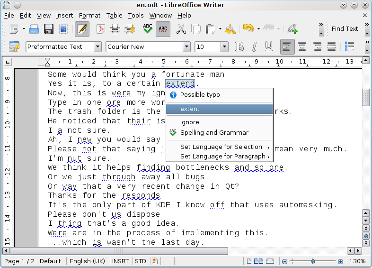The image size is (372, 268).
Task: Expand the Preformatted Text paragraph style dropdown
Action: (97, 46)
